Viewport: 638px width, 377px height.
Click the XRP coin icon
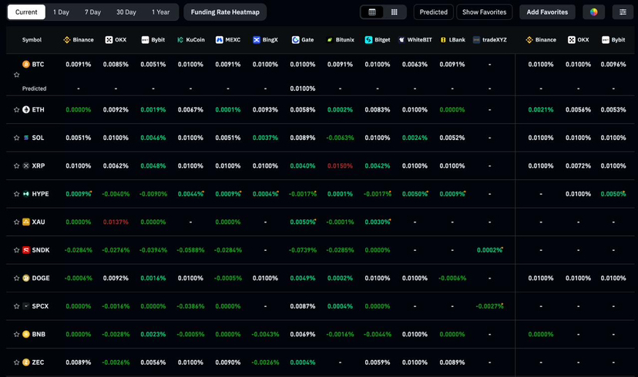[26, 165]
